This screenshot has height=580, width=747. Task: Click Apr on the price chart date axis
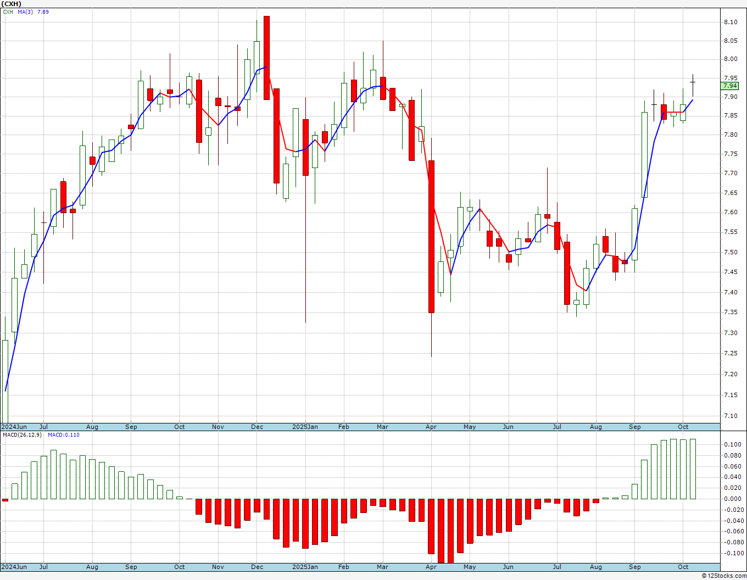point(431,427)
